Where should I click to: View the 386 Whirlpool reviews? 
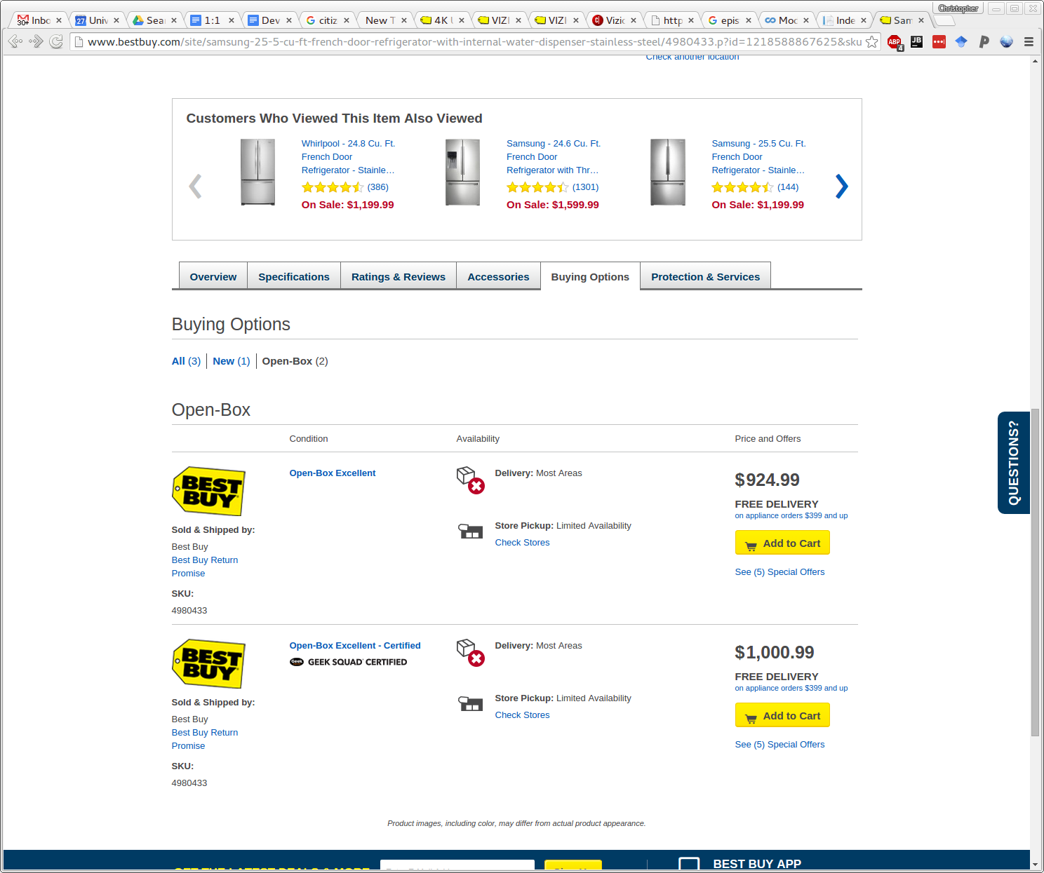click(377, 187)
